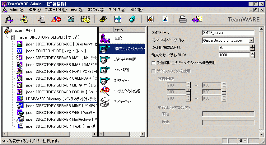
Task: Open the ヘッダ情報 form
Action: click(x=122, y=70)
